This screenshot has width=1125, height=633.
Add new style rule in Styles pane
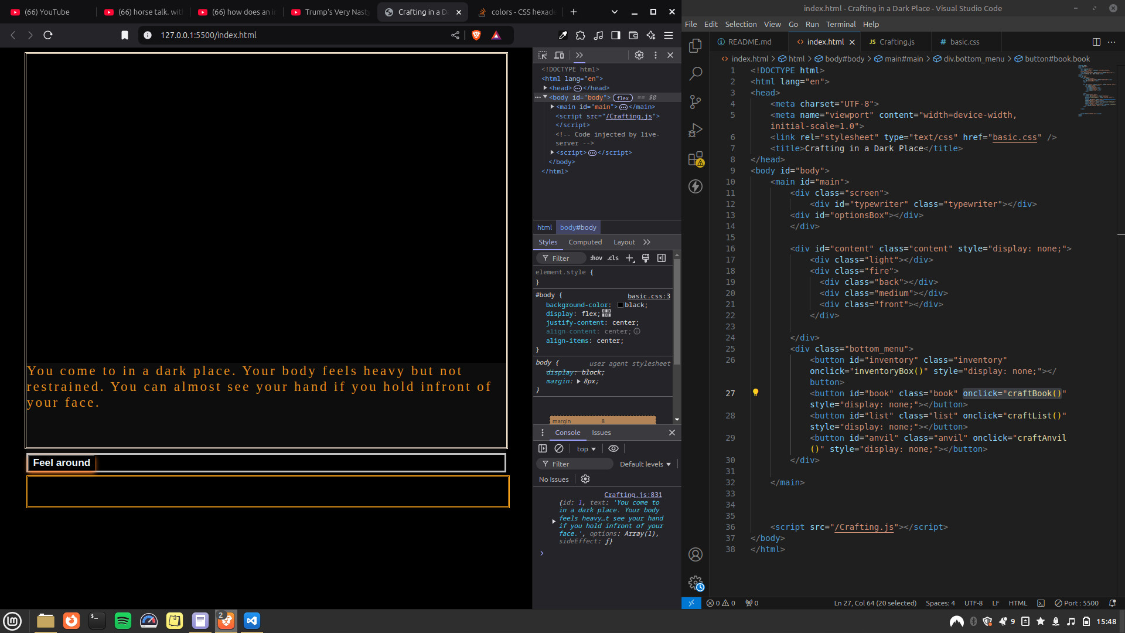coord(630,258)
